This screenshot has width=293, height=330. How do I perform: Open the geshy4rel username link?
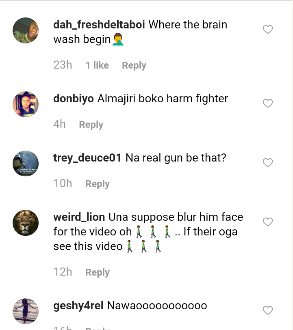(78, 306)
